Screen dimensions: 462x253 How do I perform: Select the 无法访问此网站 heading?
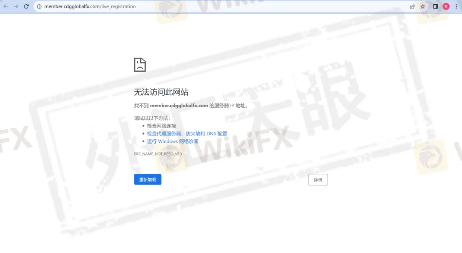pos(161,92)
